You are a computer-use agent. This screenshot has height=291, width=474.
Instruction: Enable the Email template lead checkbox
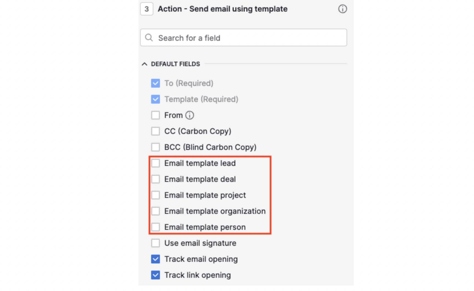click(x=156, y=163)
